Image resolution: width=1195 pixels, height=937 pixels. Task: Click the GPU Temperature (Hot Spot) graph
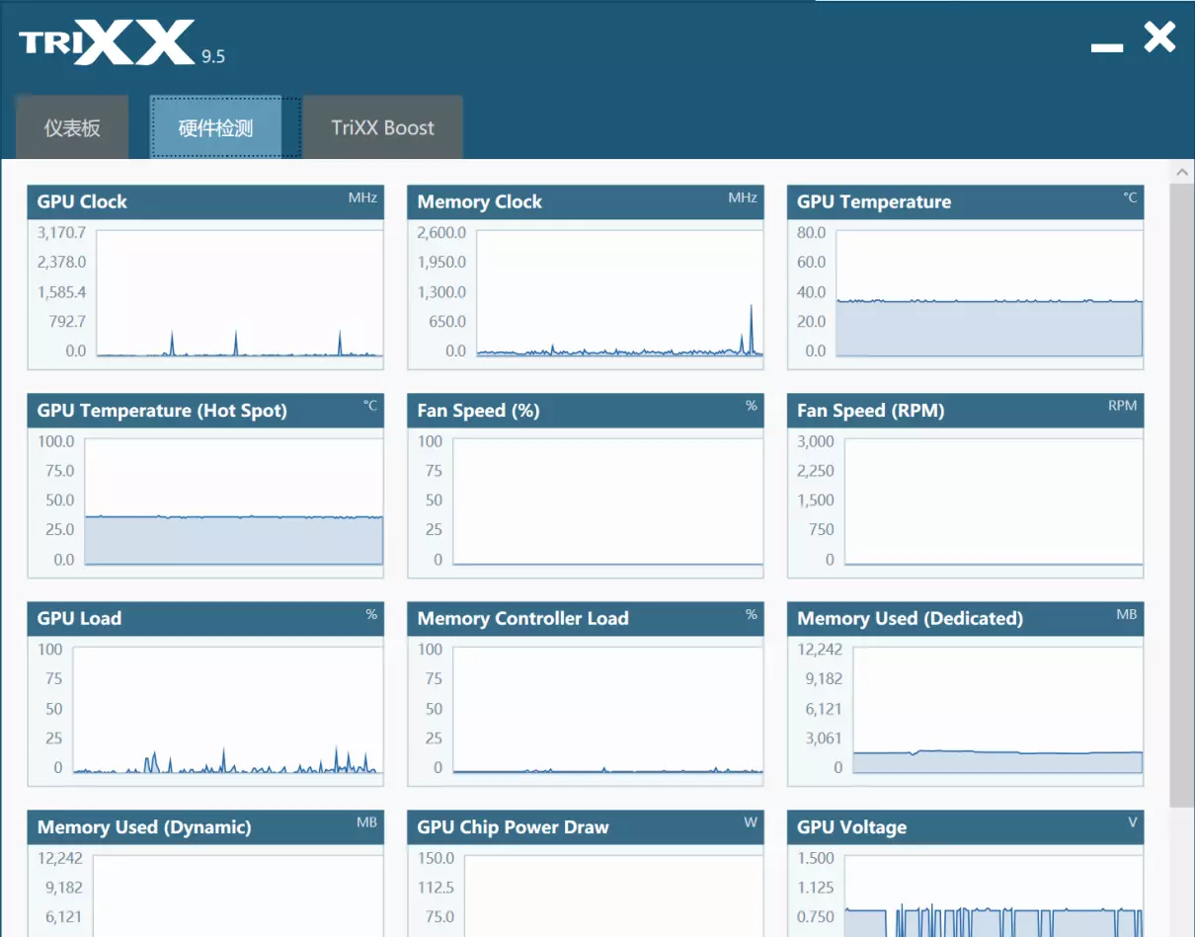click(234, 502)
